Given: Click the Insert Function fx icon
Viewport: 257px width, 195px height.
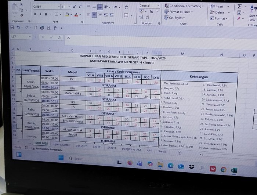Looking at the screenshot, I should click(x=59, y=37).
